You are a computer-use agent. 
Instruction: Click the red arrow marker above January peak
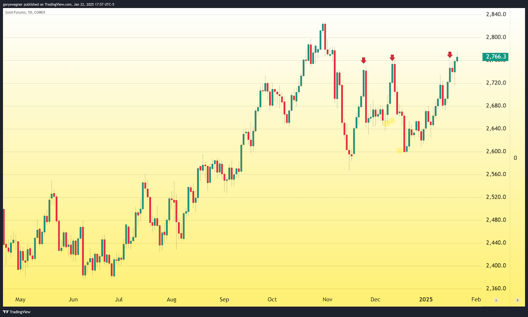450,55
